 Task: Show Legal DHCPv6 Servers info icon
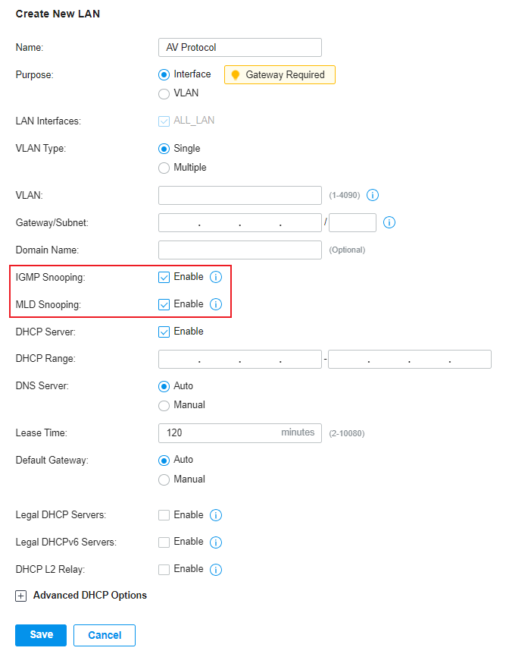tap(216, 542)
